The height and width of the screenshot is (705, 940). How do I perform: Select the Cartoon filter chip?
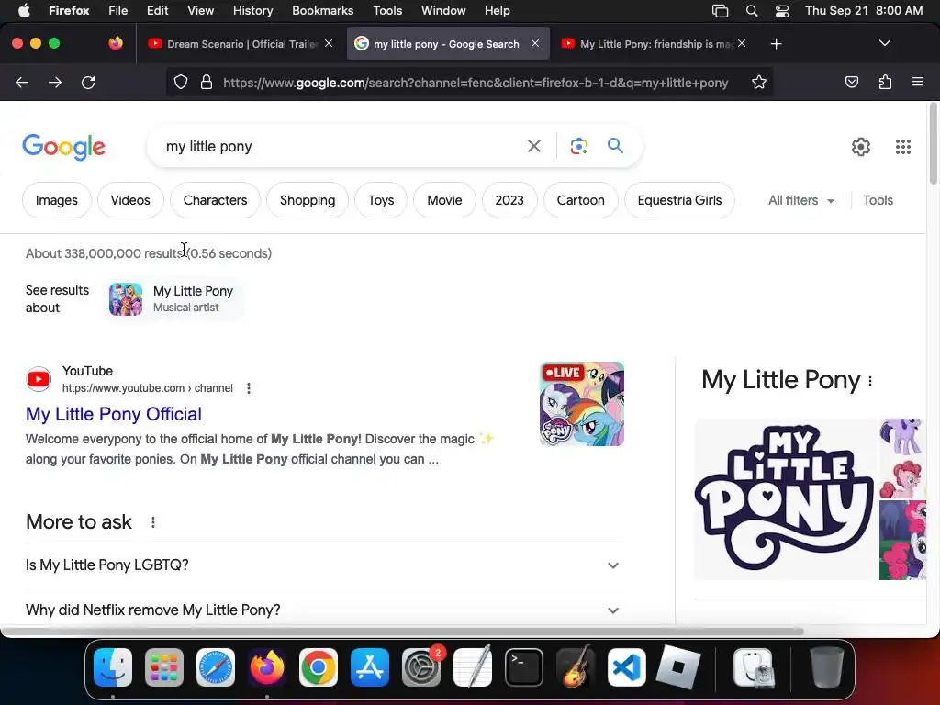(x=580, y=200)
